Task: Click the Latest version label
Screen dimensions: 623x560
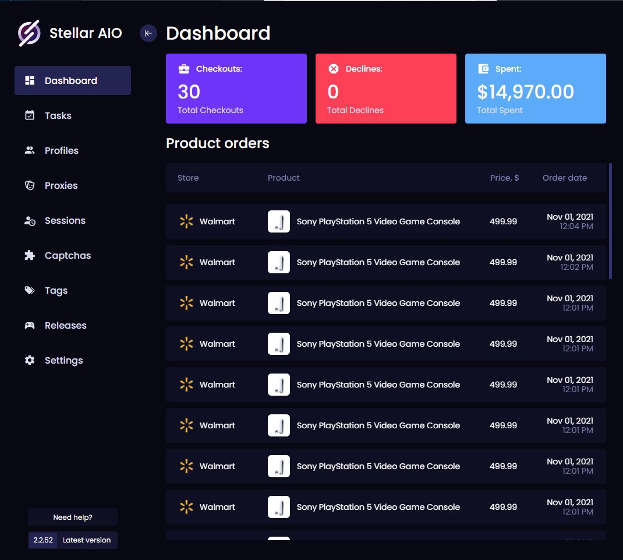Action: click(87, 540)
